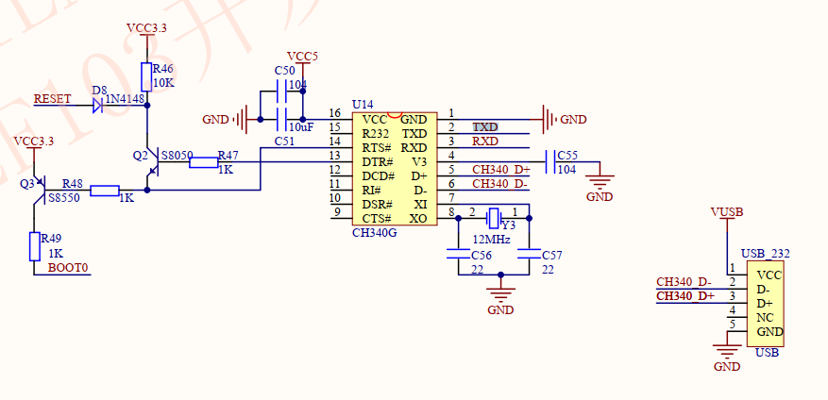The width and height of the screenshot is (828, 400).
Task: Select the BOOT0 net label
Action: (68, 268)
